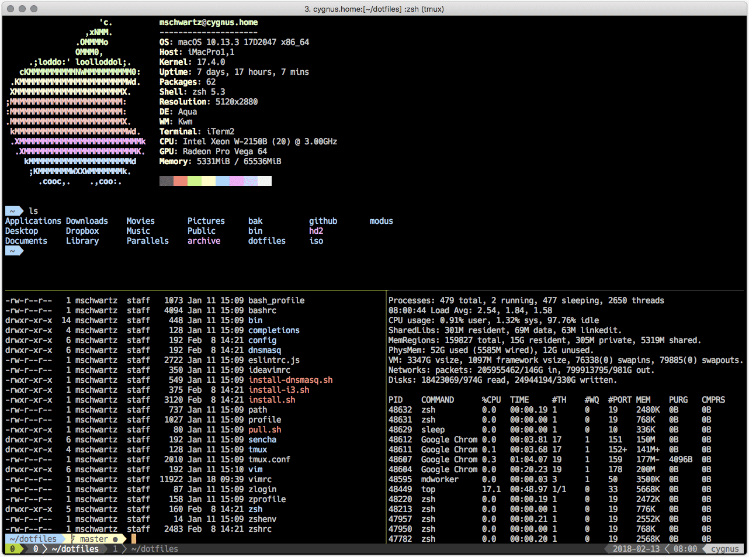Viewport: 749px width, 557px height.
Task: Click the date 2018-02-13 in status bar
Action: 636,549
